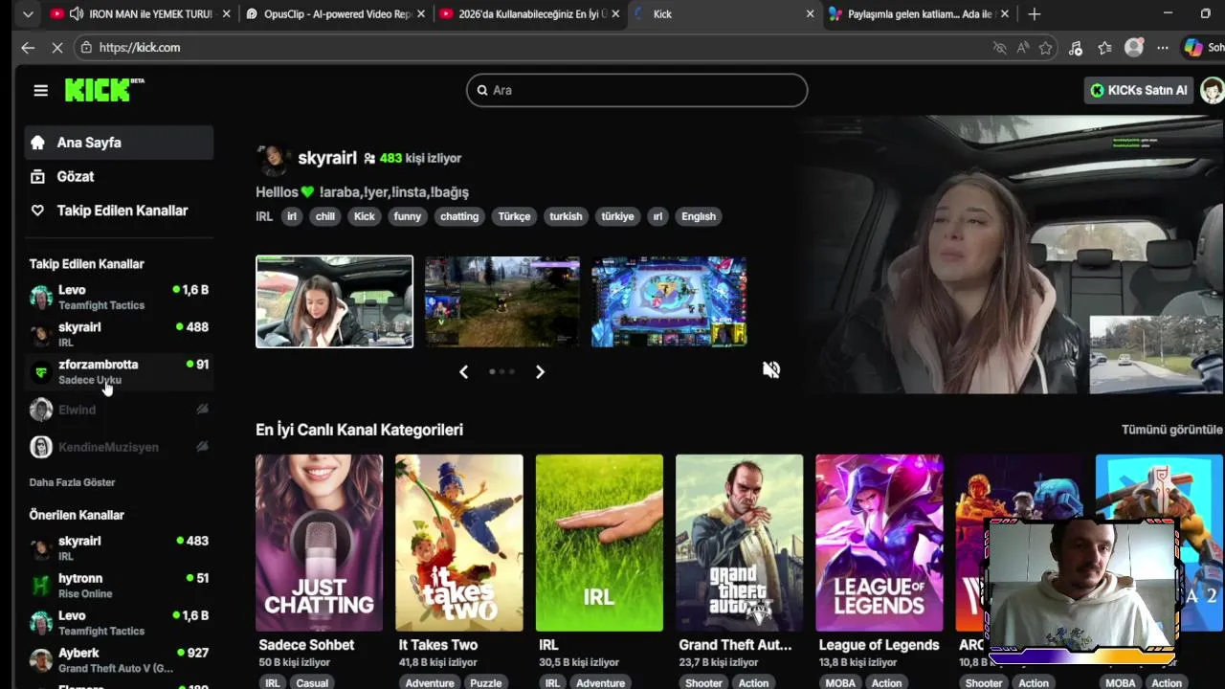The height and width of the screenshot is (689, 1225).
Task: Open the League of Legends card
Action: (x=879, y=543)
